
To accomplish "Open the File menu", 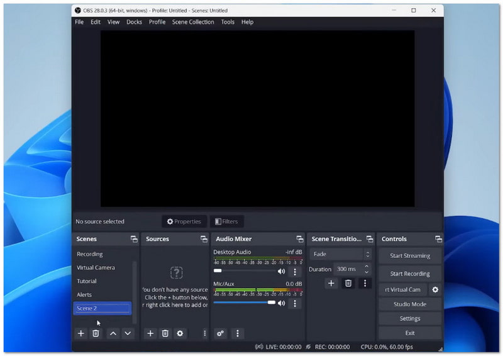I will (79, 22).
